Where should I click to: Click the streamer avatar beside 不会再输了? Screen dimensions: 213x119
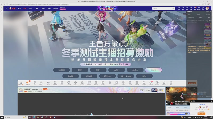click(21, 90)
